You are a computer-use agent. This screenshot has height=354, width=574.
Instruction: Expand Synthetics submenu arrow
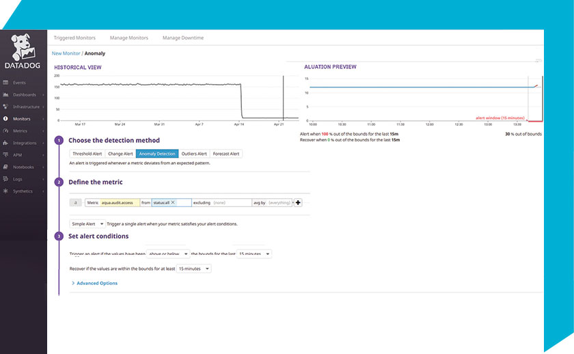click(43, 192)
